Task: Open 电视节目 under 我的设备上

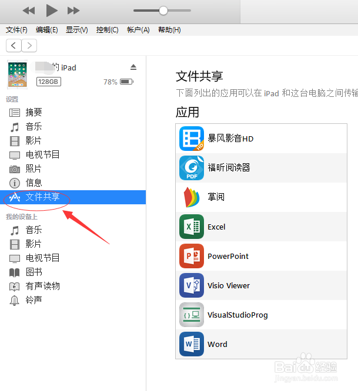Action: tap(73, 258)
